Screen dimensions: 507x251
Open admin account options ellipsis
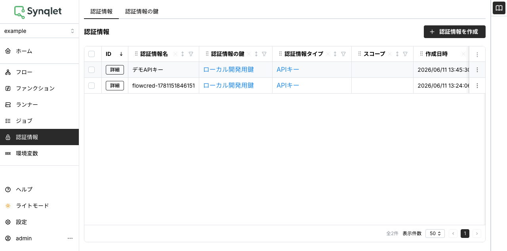70,238
